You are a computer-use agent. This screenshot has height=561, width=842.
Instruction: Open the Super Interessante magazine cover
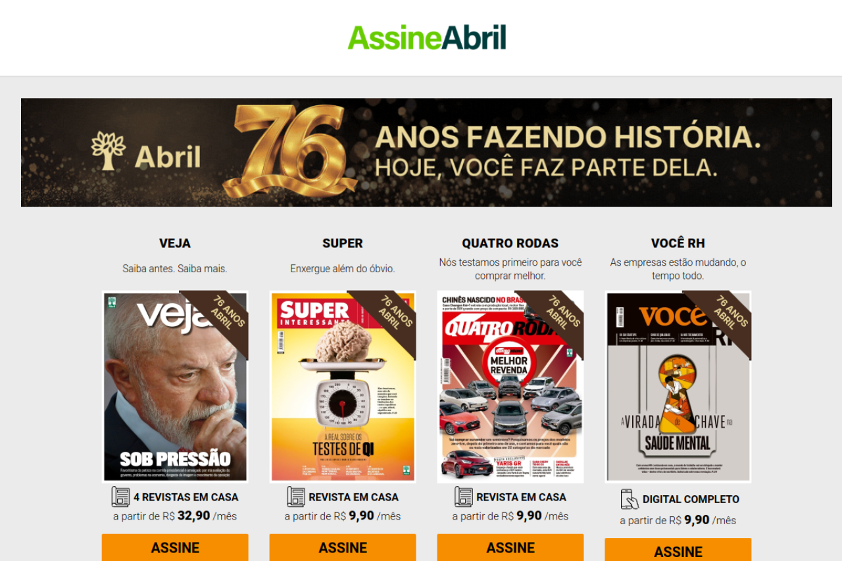pos(343,387)
